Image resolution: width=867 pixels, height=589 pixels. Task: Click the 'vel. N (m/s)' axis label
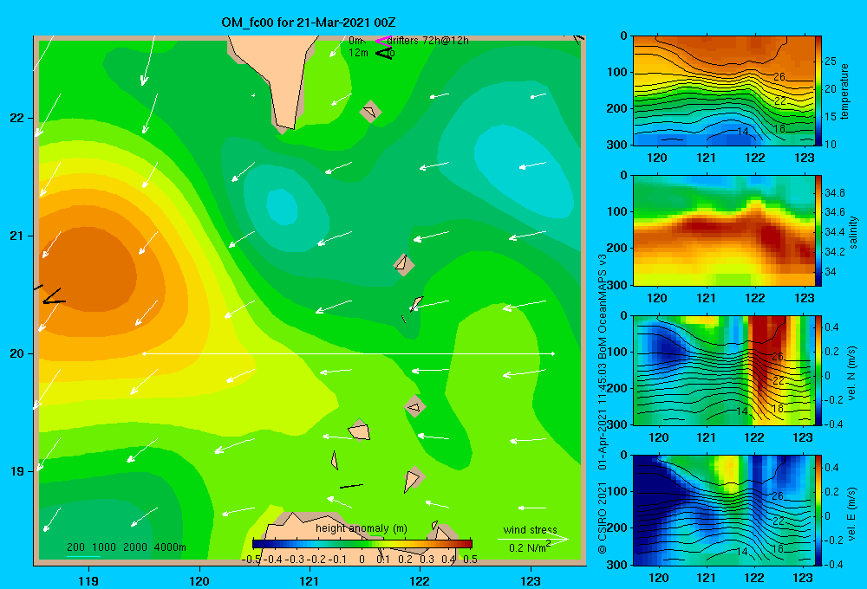pyautogui.click(x=852, y=373)
